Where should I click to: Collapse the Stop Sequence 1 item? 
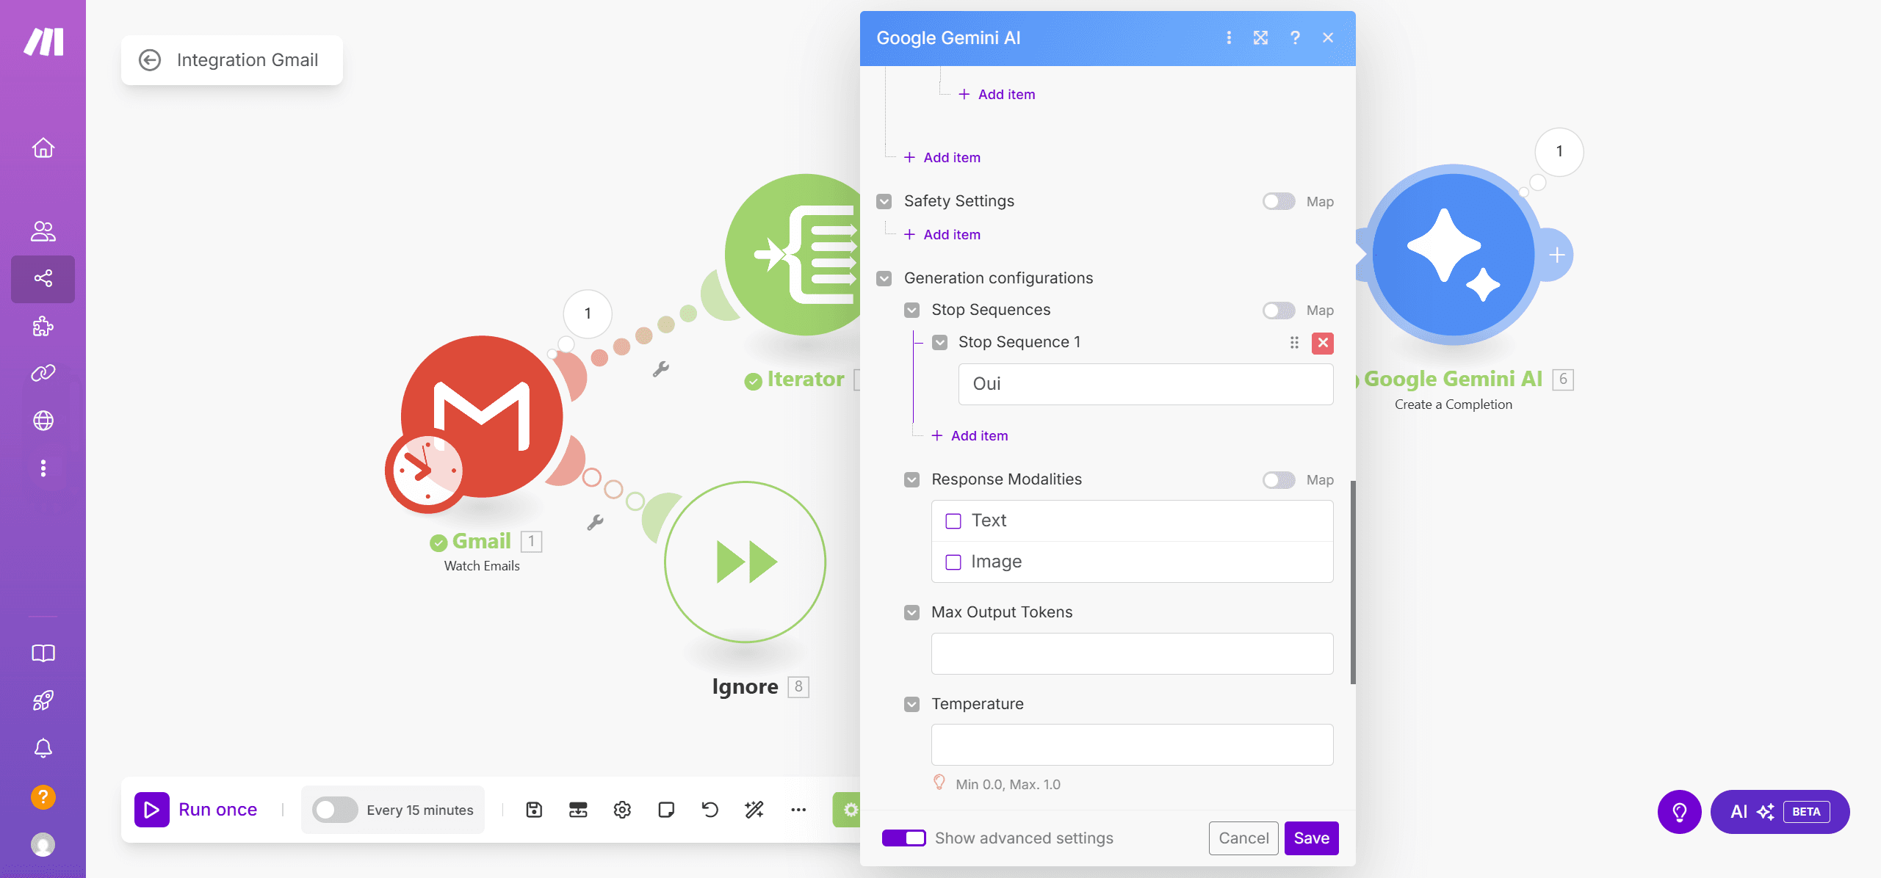pyautogui.click(x=939, y=343)
